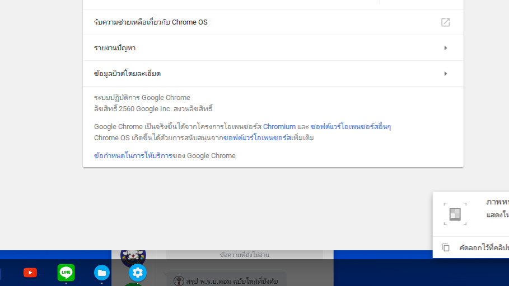
Task: Click avatar beside สรุป พ.ร.บ.คอม message
Action: 179,281
